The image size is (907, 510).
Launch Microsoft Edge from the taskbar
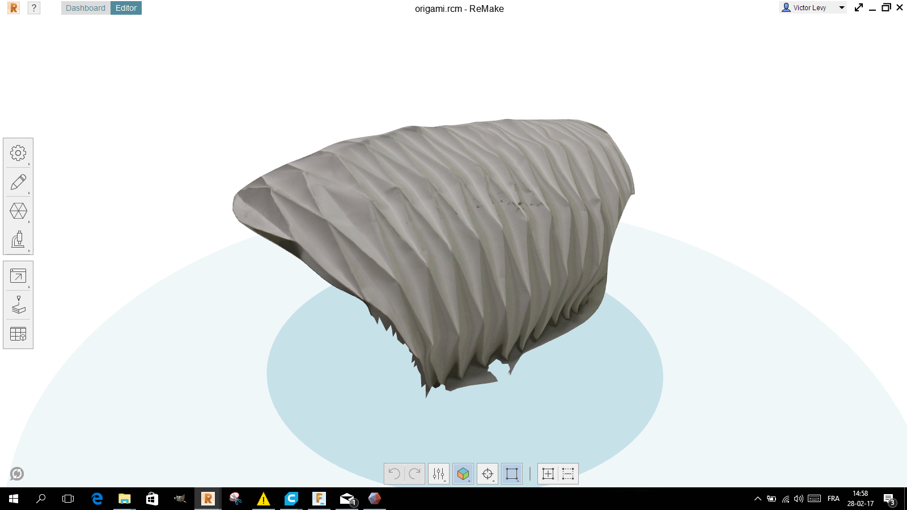[97, 499]
